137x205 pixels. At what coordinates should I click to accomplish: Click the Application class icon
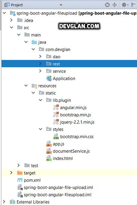(49, 78)
